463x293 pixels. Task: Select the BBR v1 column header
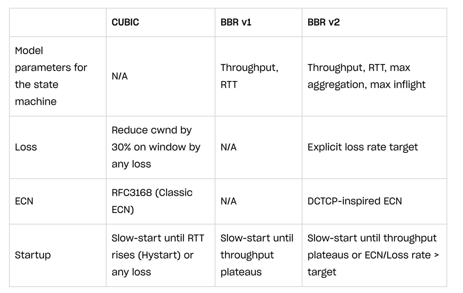(x=235, y=22)
